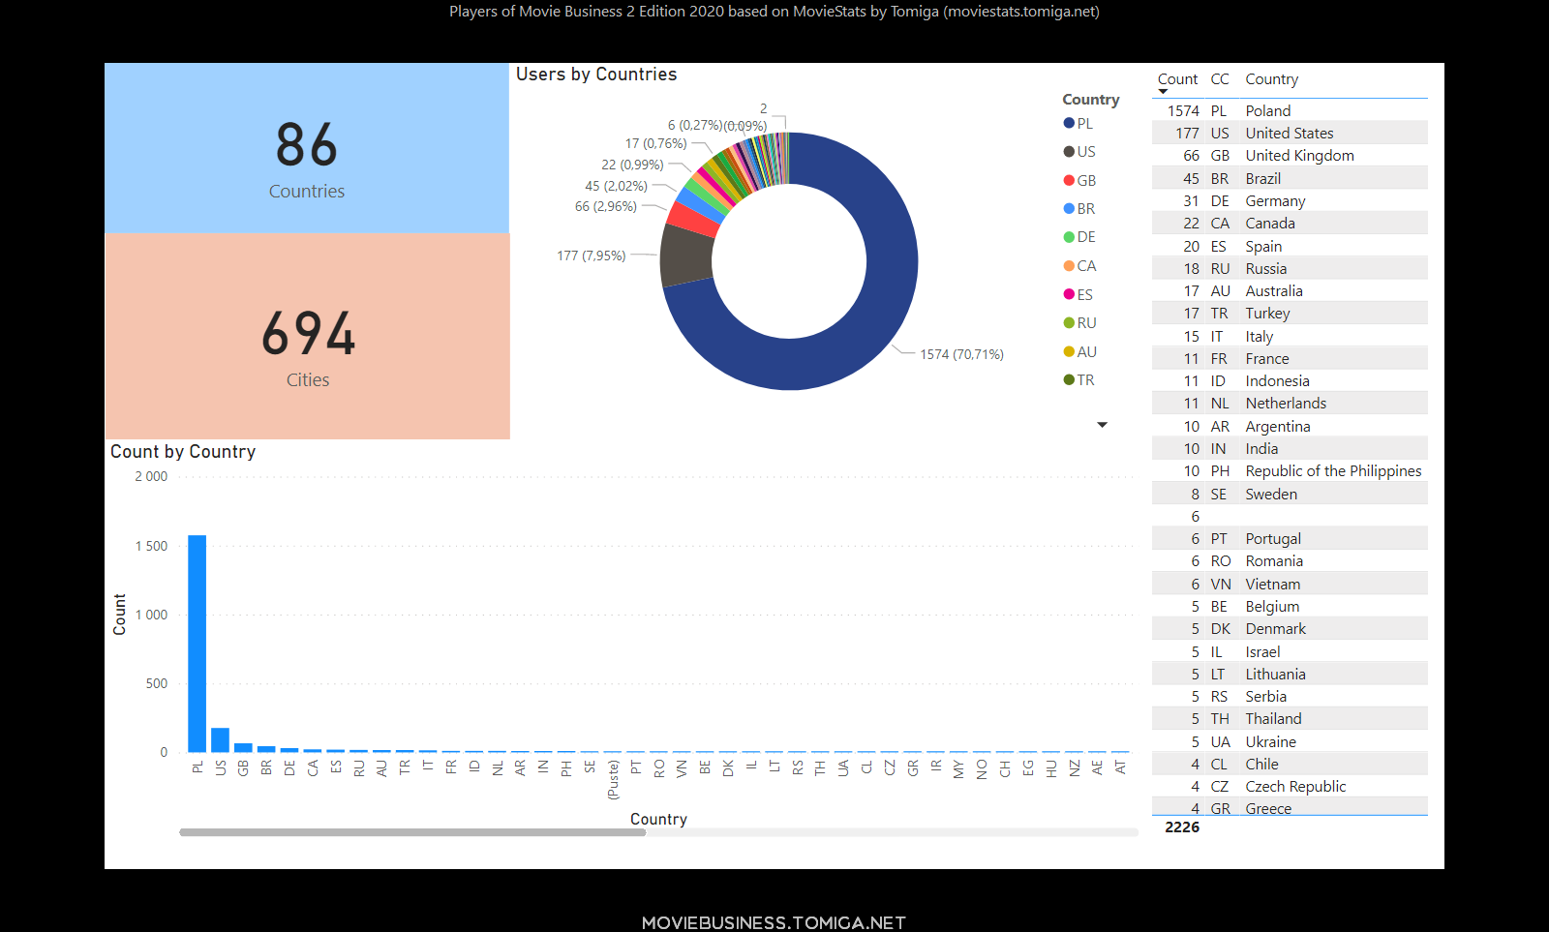
Task: Select the Poland row in the table
Action: coord(1267,111)
